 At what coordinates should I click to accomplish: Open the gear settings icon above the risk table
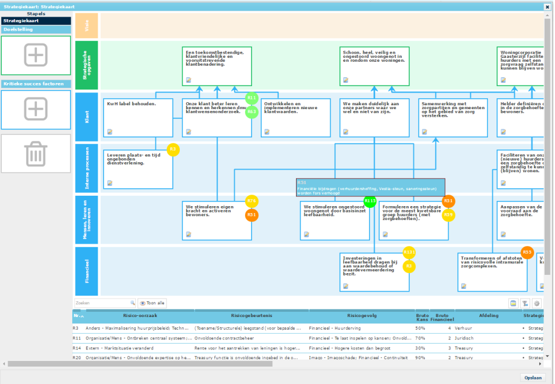click(x=536, y=303)
